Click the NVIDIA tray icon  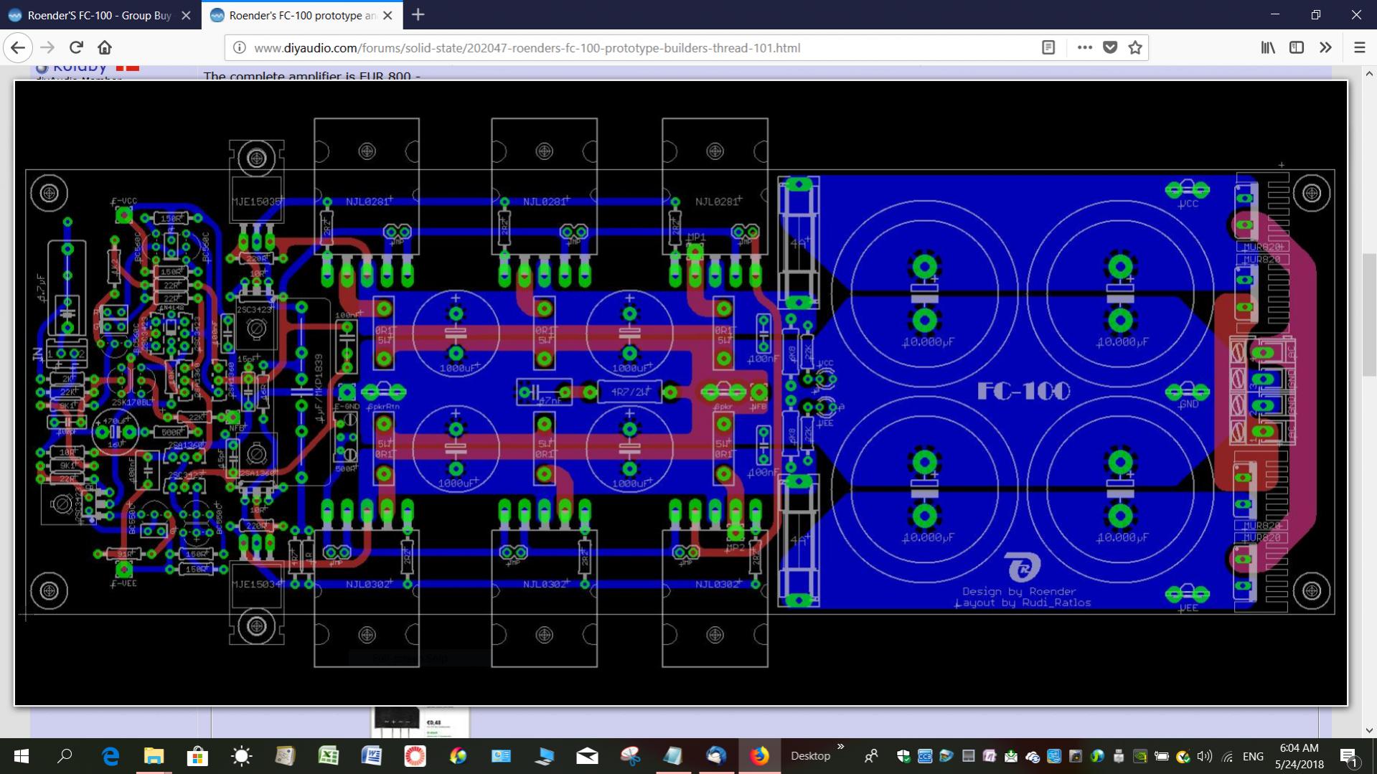point(1140,756)
